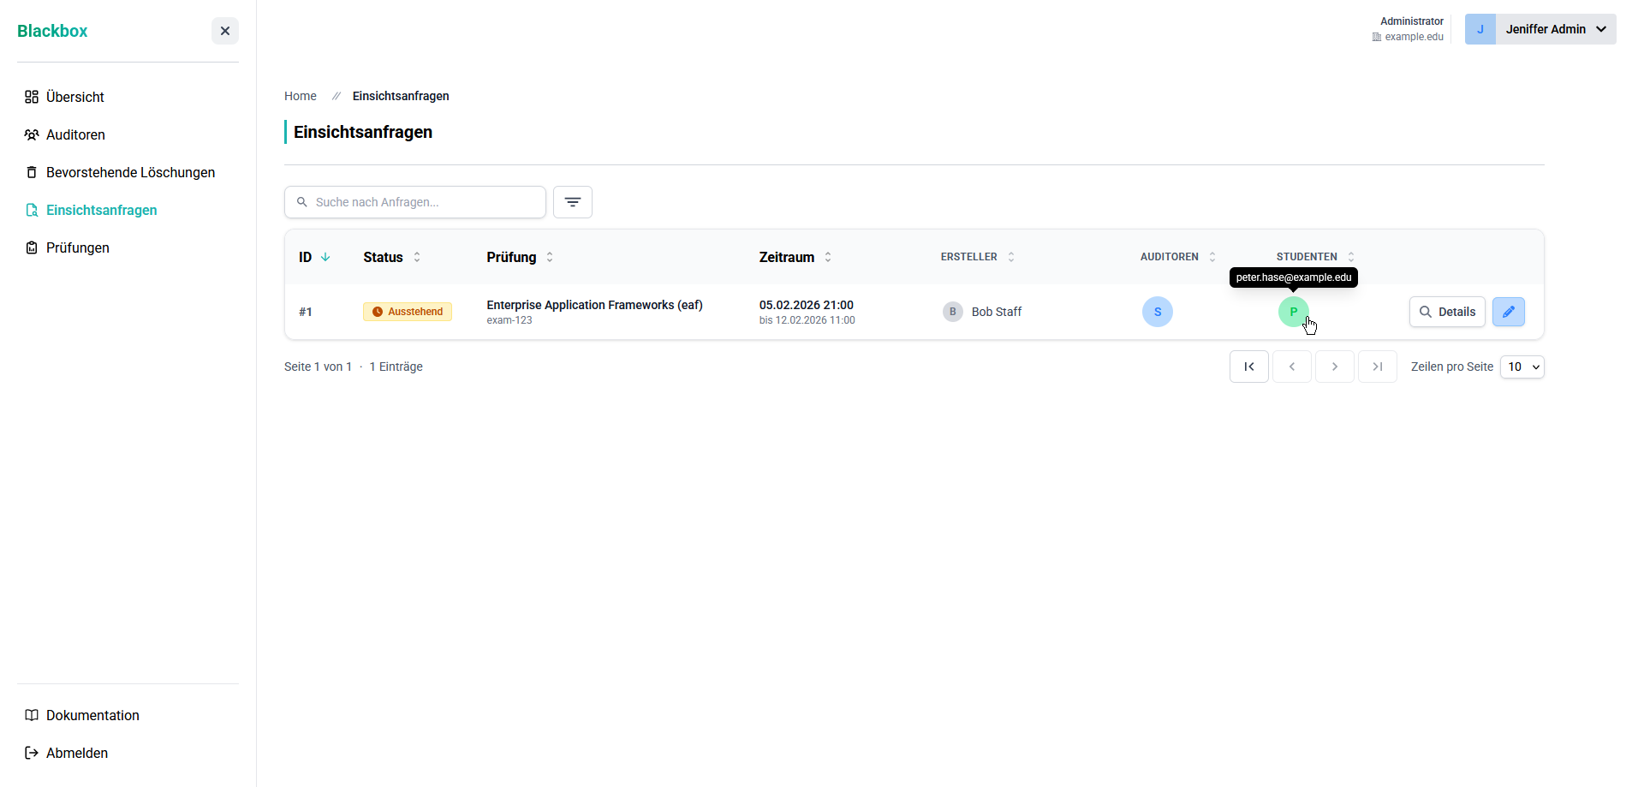This screenshot has width=1644, height=787.
Task: Sort the table by ID column
Action: (314, 257)
